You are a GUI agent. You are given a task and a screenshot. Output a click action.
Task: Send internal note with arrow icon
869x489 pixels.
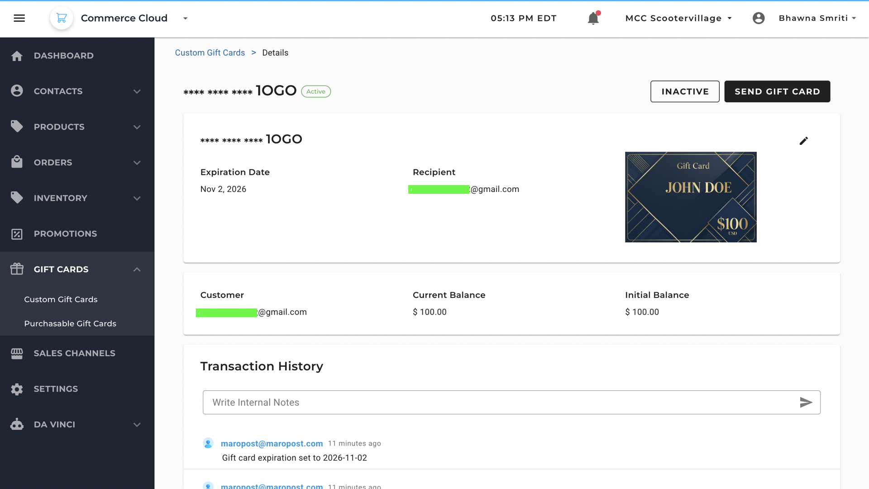click(x=806, y=403)
